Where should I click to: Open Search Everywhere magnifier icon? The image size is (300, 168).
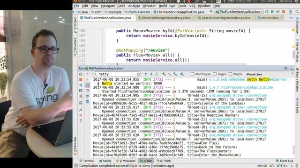pos(297,12)
